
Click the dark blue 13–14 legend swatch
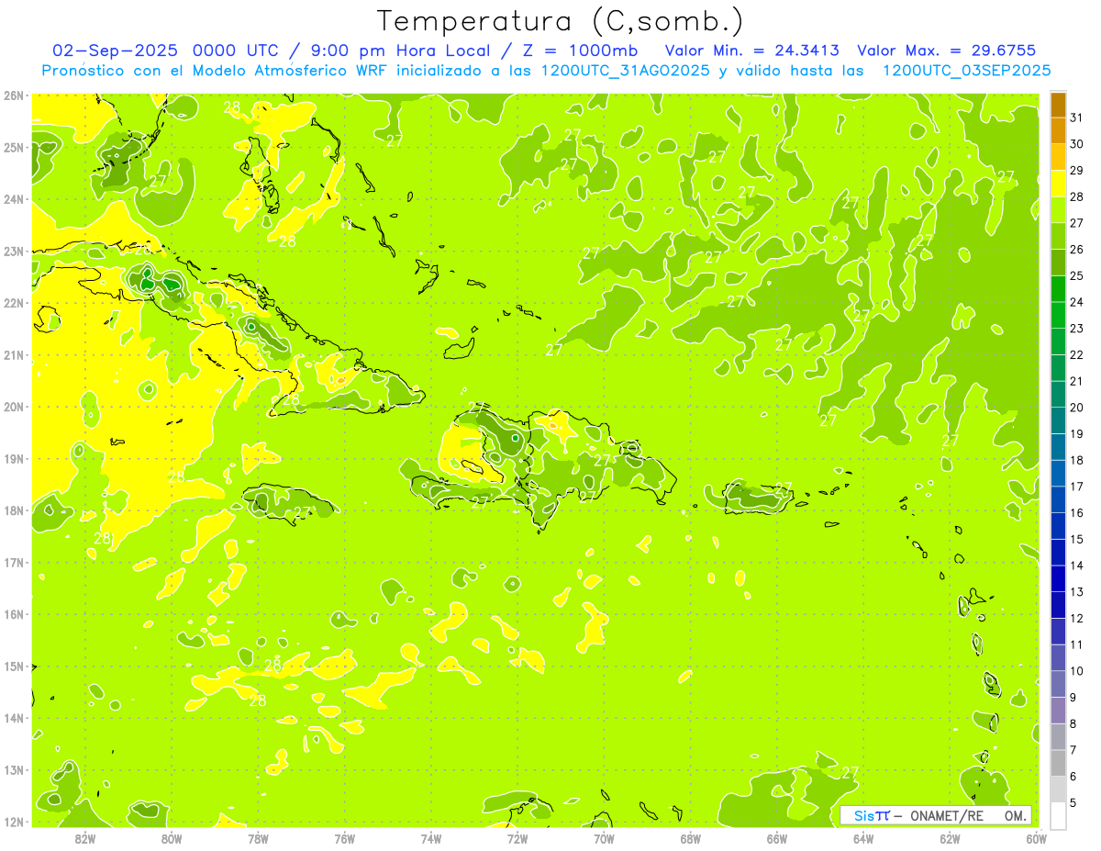tap(1058, 579)
